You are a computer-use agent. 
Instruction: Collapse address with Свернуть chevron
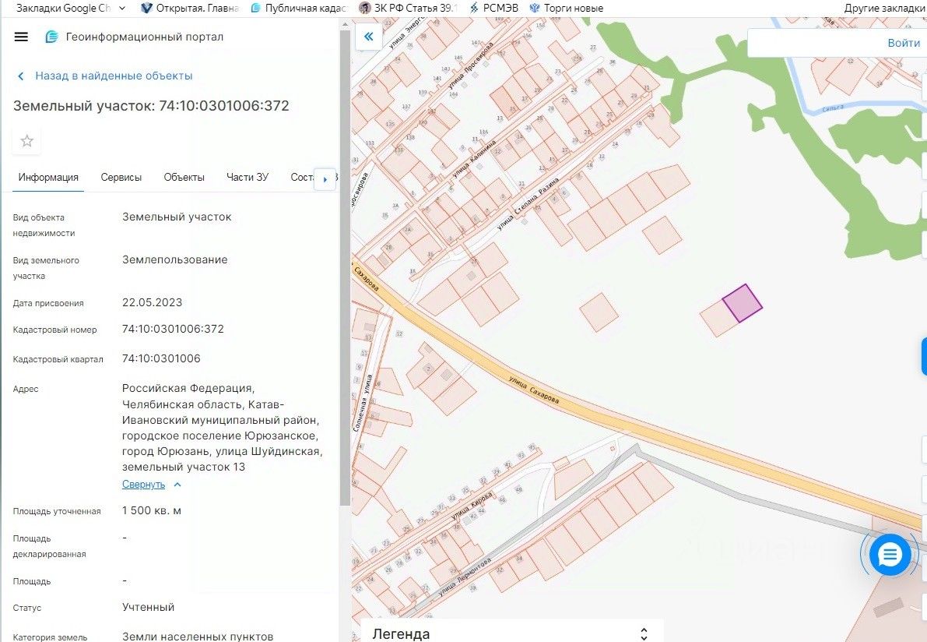pos(177,485)
